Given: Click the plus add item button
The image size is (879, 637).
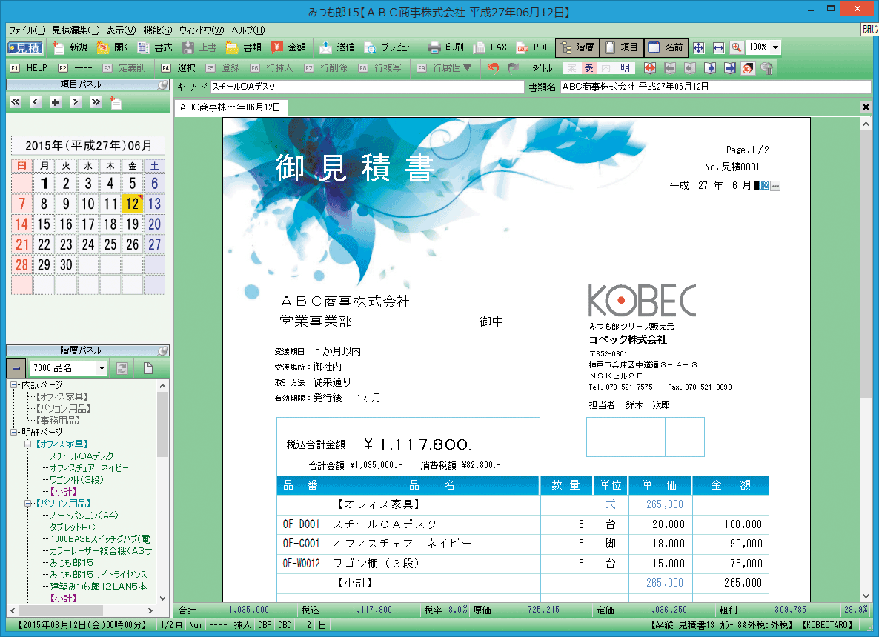Looking at the screenshot, I should (x=55, y=102).
